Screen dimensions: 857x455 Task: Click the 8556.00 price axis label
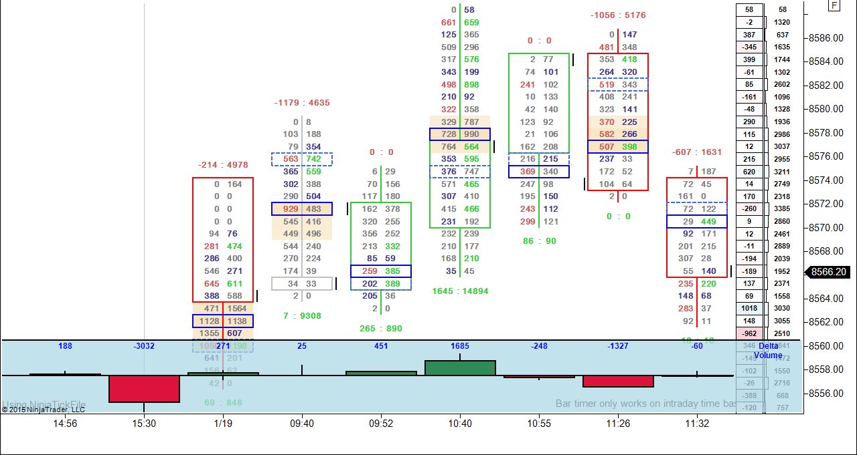(827, 394)
